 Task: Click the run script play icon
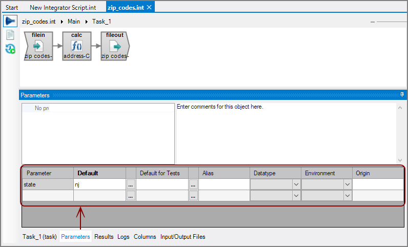point(10,22)
